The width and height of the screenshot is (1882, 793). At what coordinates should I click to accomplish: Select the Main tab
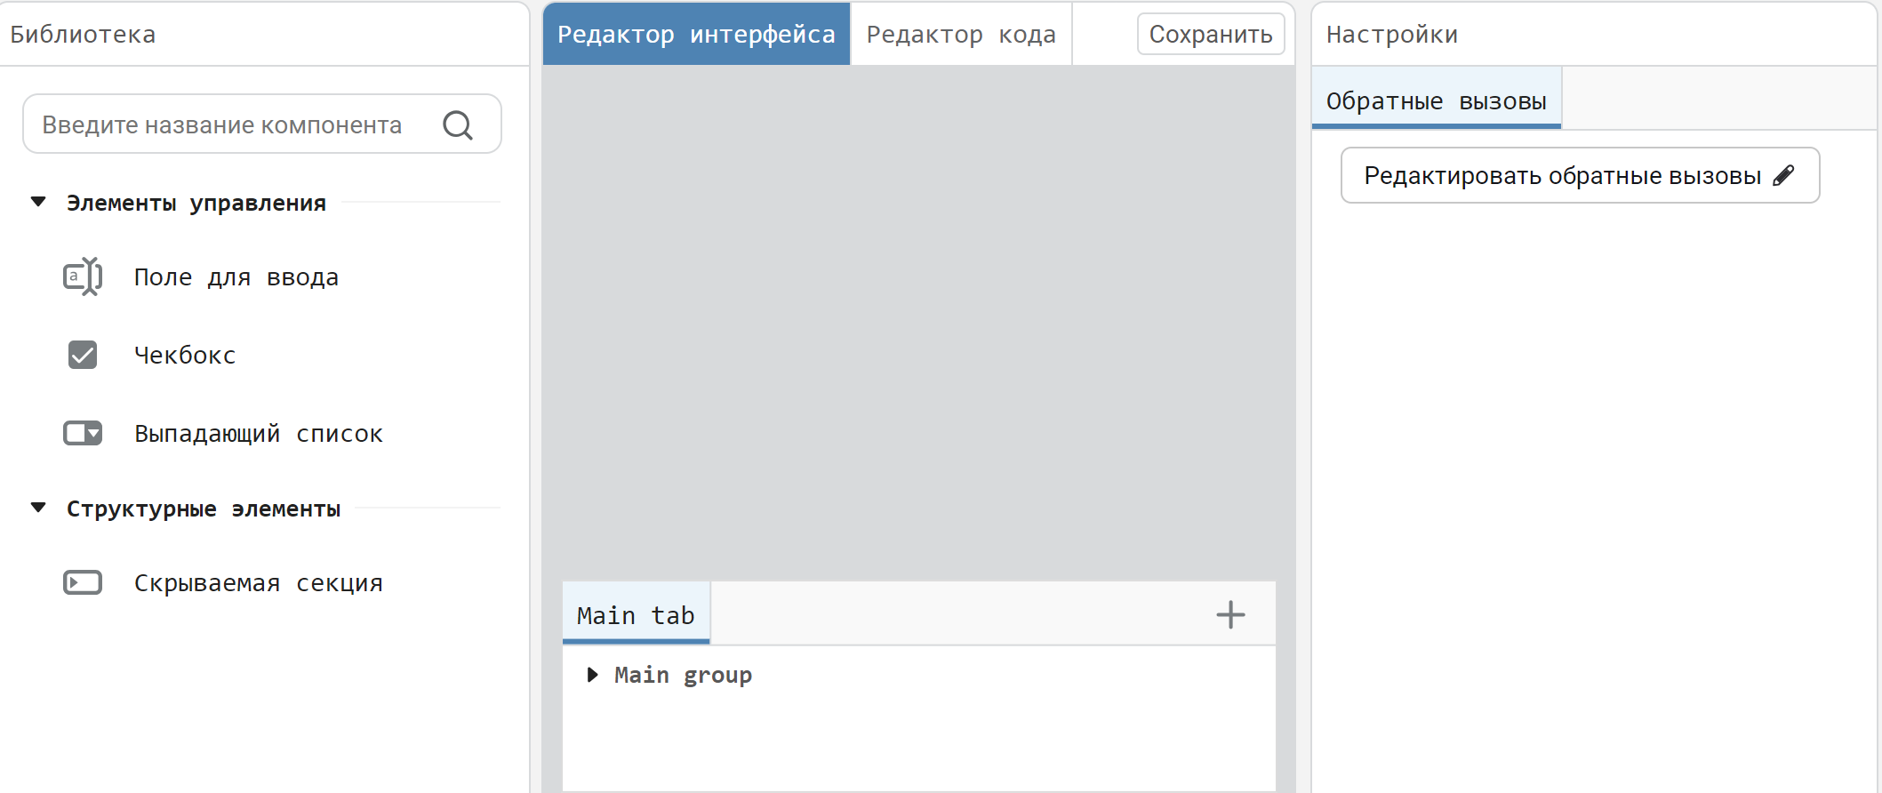tap(636, 614)
